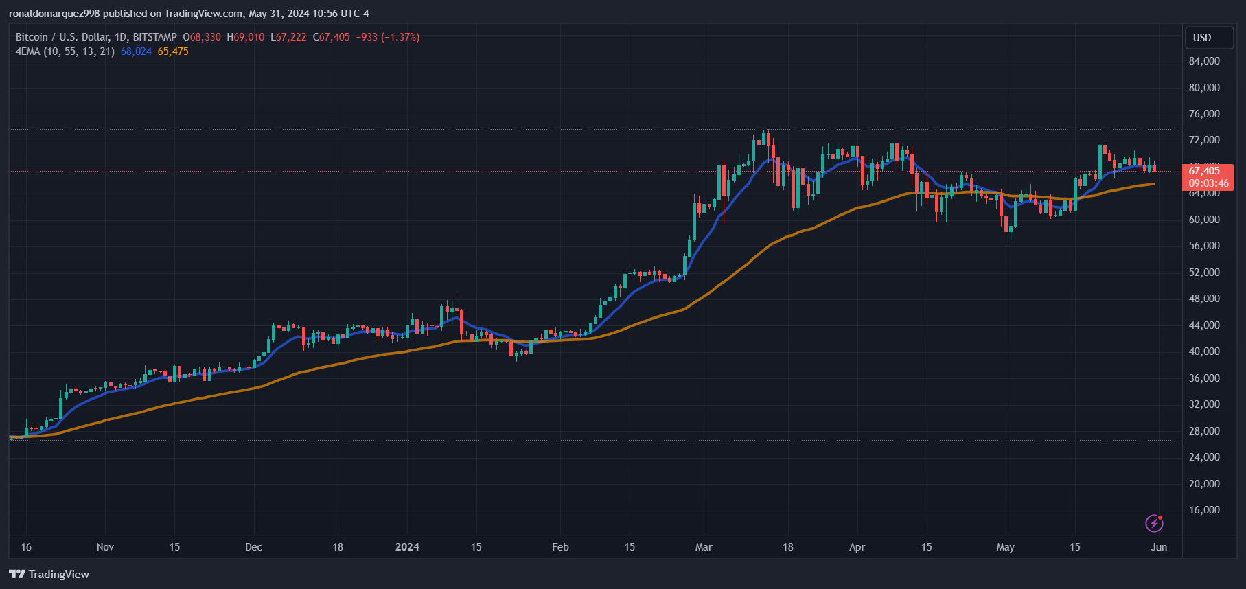
Task: Click the Jun label on the time axis
Action: coord(1159,547)
